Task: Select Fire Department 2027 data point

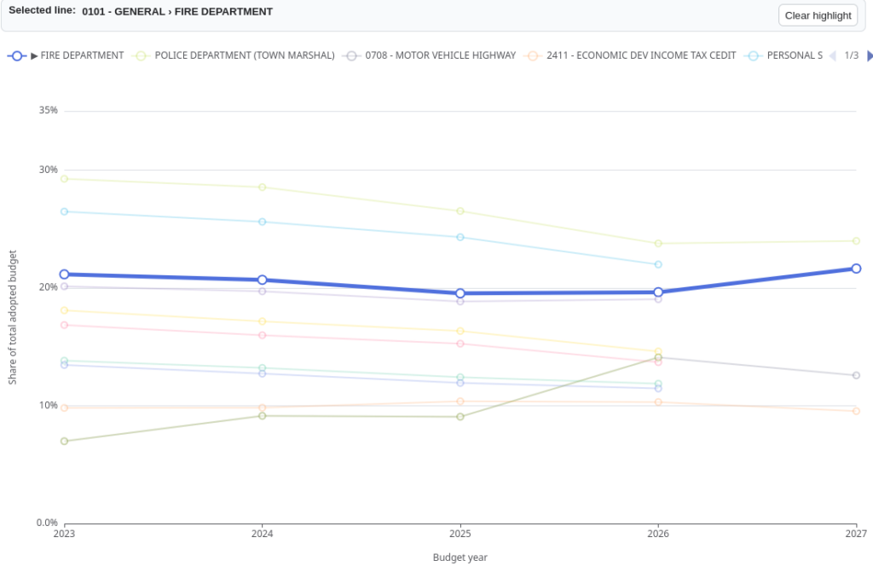Action: [x=856, y=269]
